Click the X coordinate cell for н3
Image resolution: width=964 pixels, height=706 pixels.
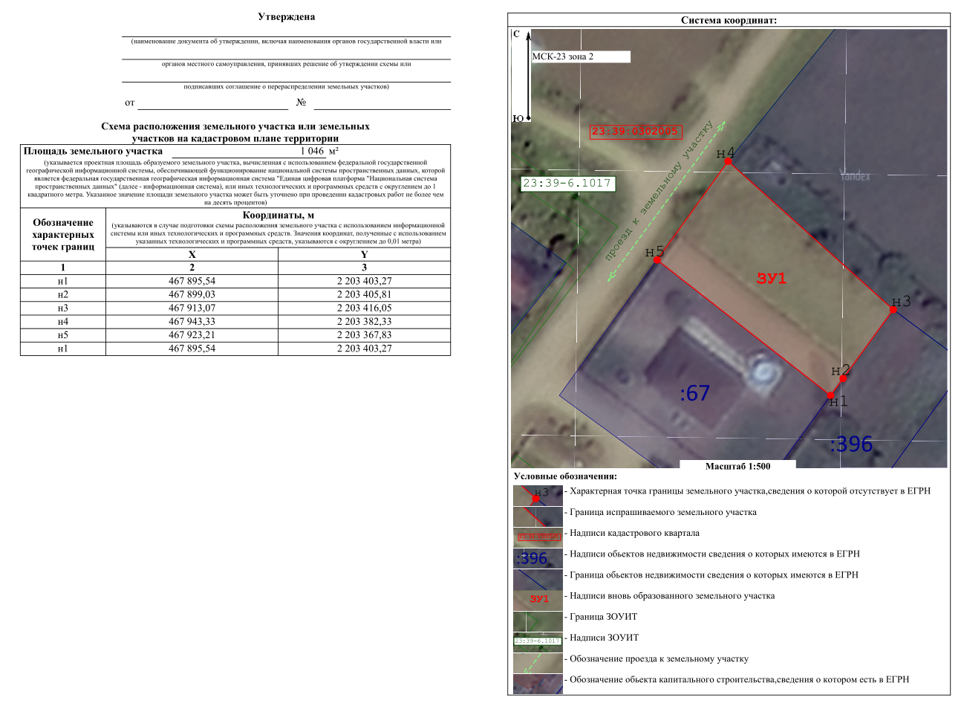pyautogui.click(x=192, y=308)
